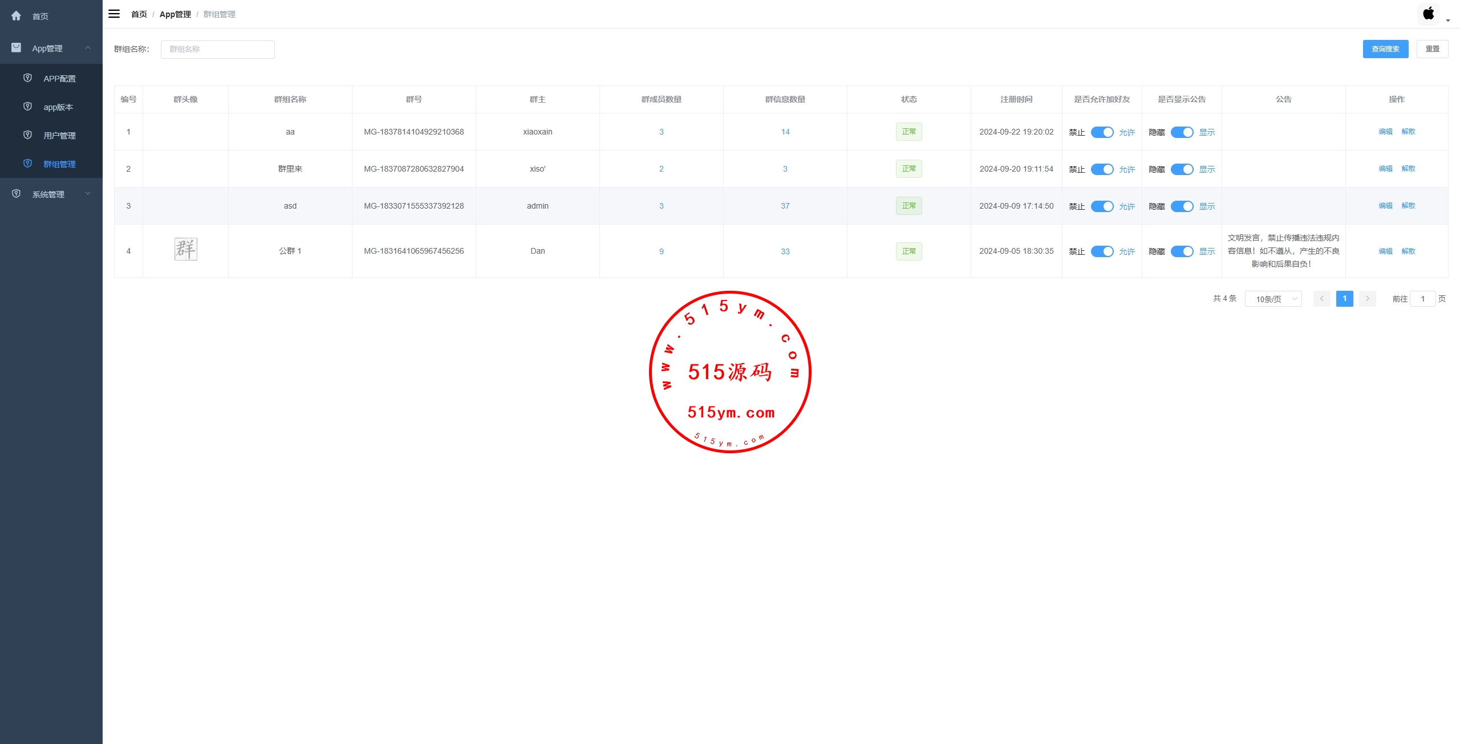Toggle allow-friend switch for group aa
Screen dimensions: 1460x744
1102,132
